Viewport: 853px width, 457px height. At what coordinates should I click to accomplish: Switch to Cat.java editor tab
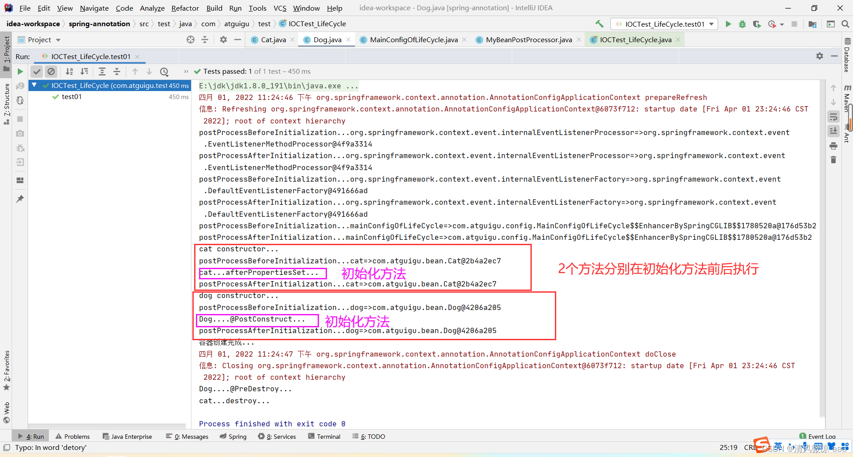tap(273, 40)
